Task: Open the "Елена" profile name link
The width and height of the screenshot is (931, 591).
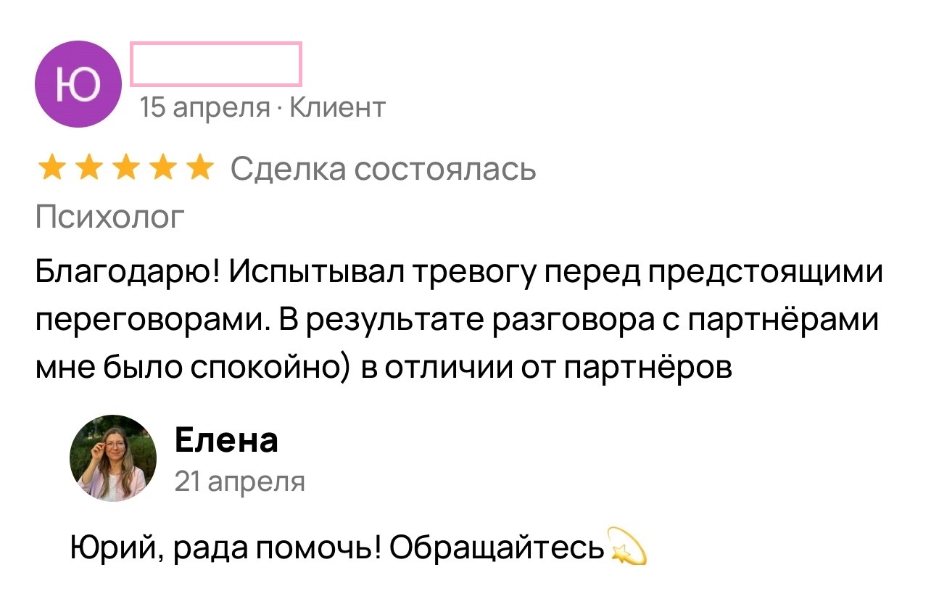Action: click(226, 440)
